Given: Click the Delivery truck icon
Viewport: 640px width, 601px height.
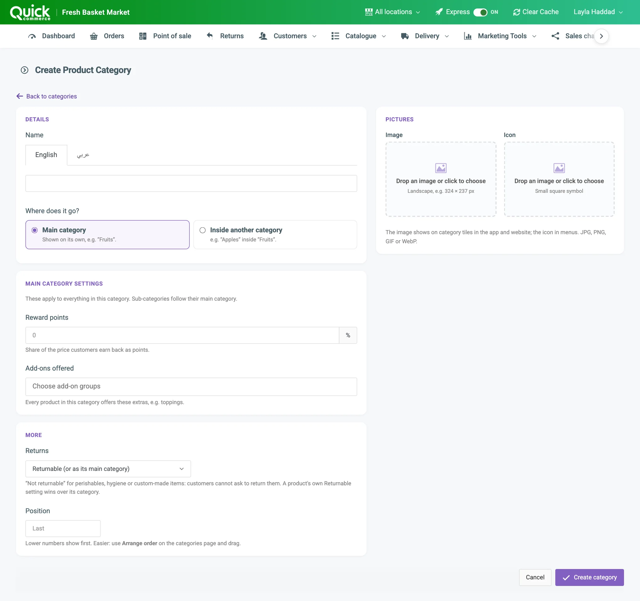Looking at the screenshot, I should coord(405,36).
